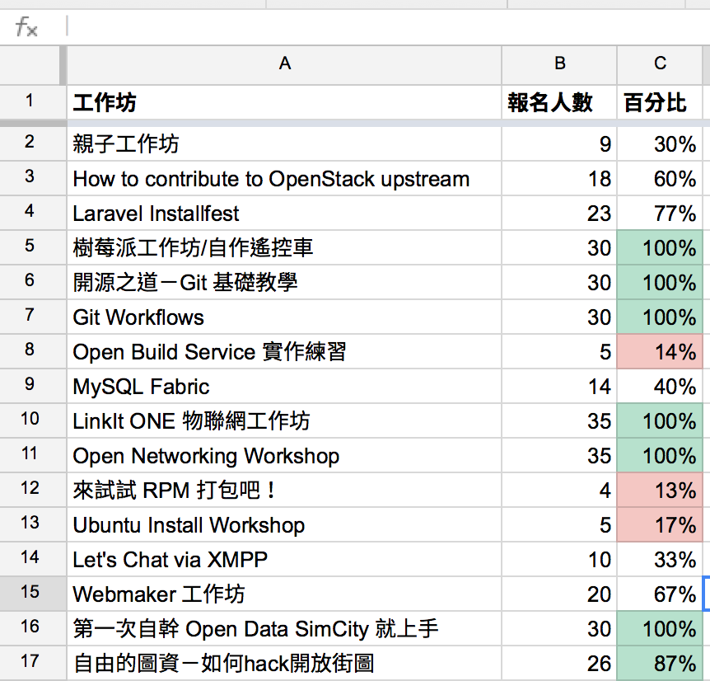Viewport: 710px width, 681px height.
Task: Select the Let's Chat via XMPP cell
Action: pos(284,560)
